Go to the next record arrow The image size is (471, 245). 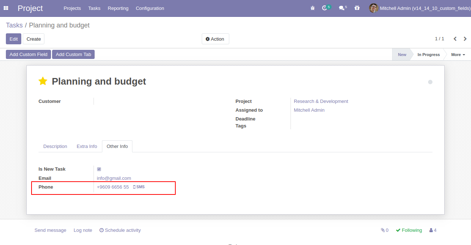465,39
